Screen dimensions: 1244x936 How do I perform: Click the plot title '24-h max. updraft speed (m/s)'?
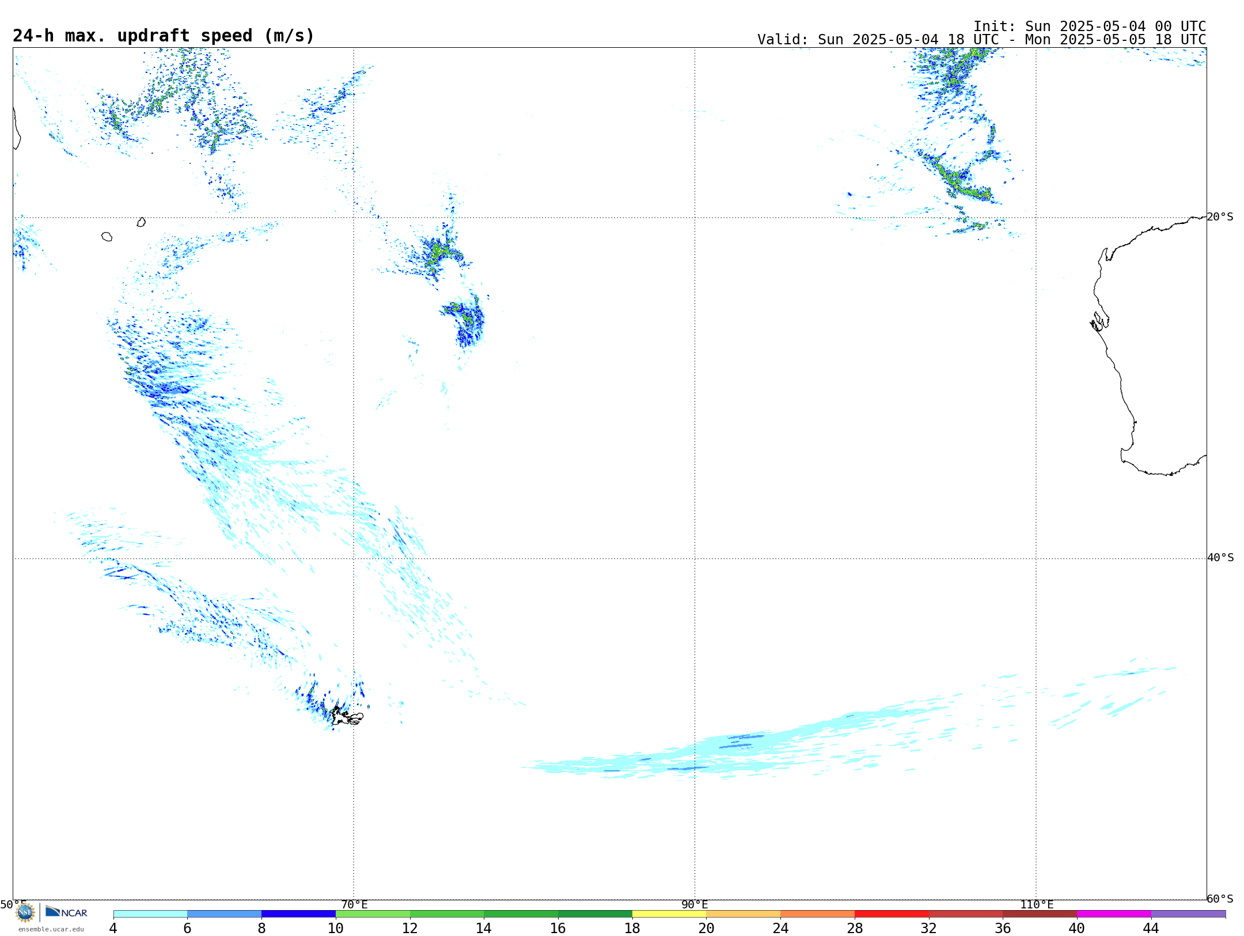tap(164, 36)
